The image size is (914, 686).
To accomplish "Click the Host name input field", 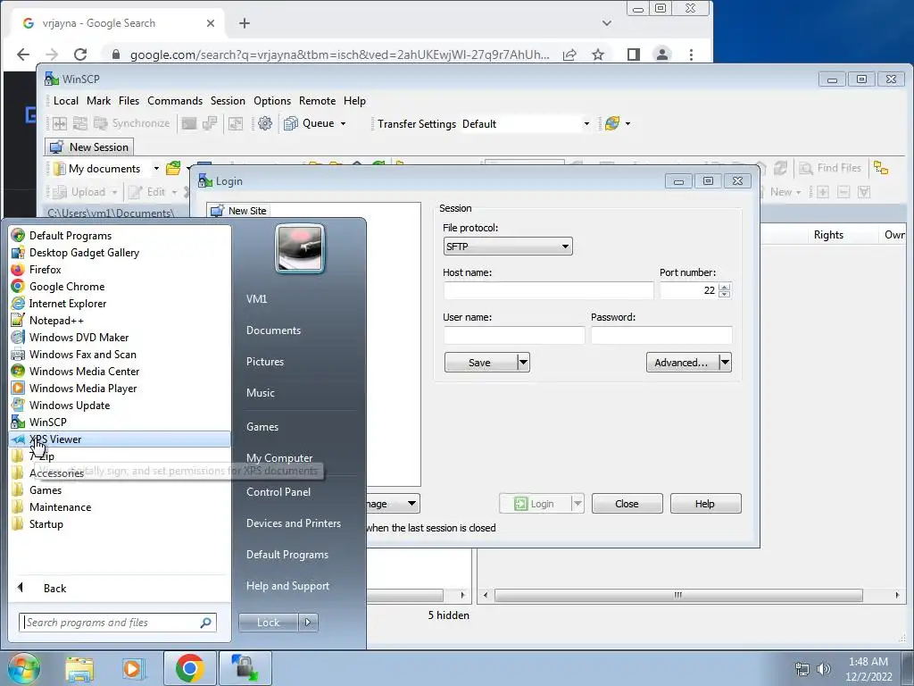I will [549, 290].
